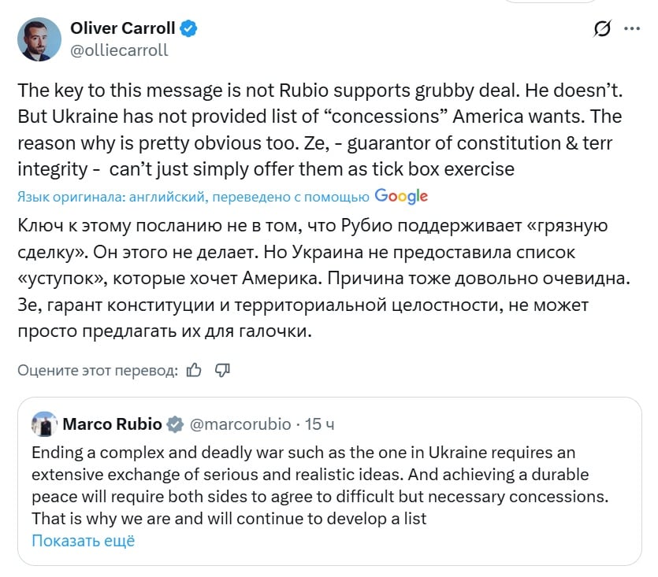Click the Оцените этот перевод label
This screenshot has height=577, width=658.
(x=98, y=371)
